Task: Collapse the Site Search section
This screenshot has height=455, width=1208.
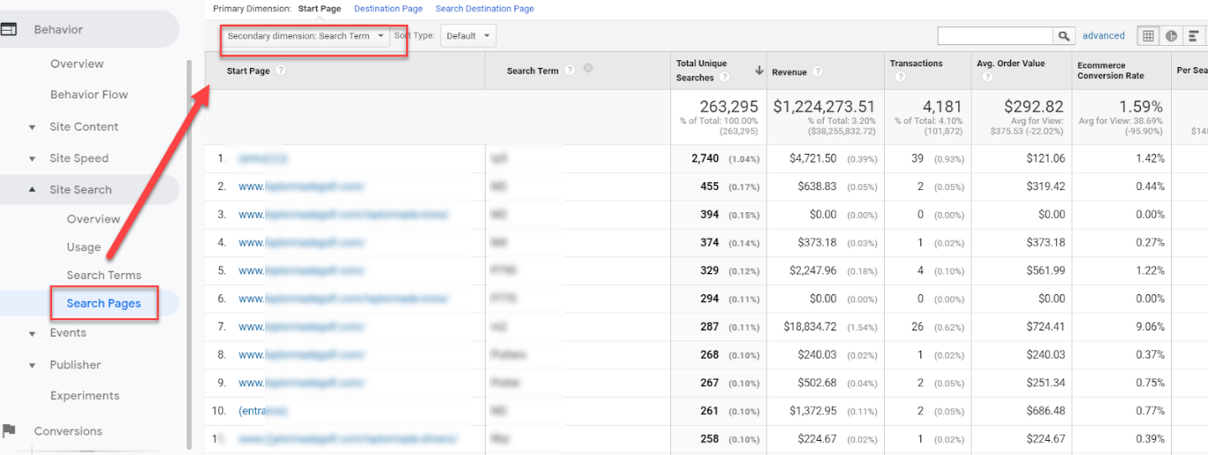Action: click(x=33, y=190)
